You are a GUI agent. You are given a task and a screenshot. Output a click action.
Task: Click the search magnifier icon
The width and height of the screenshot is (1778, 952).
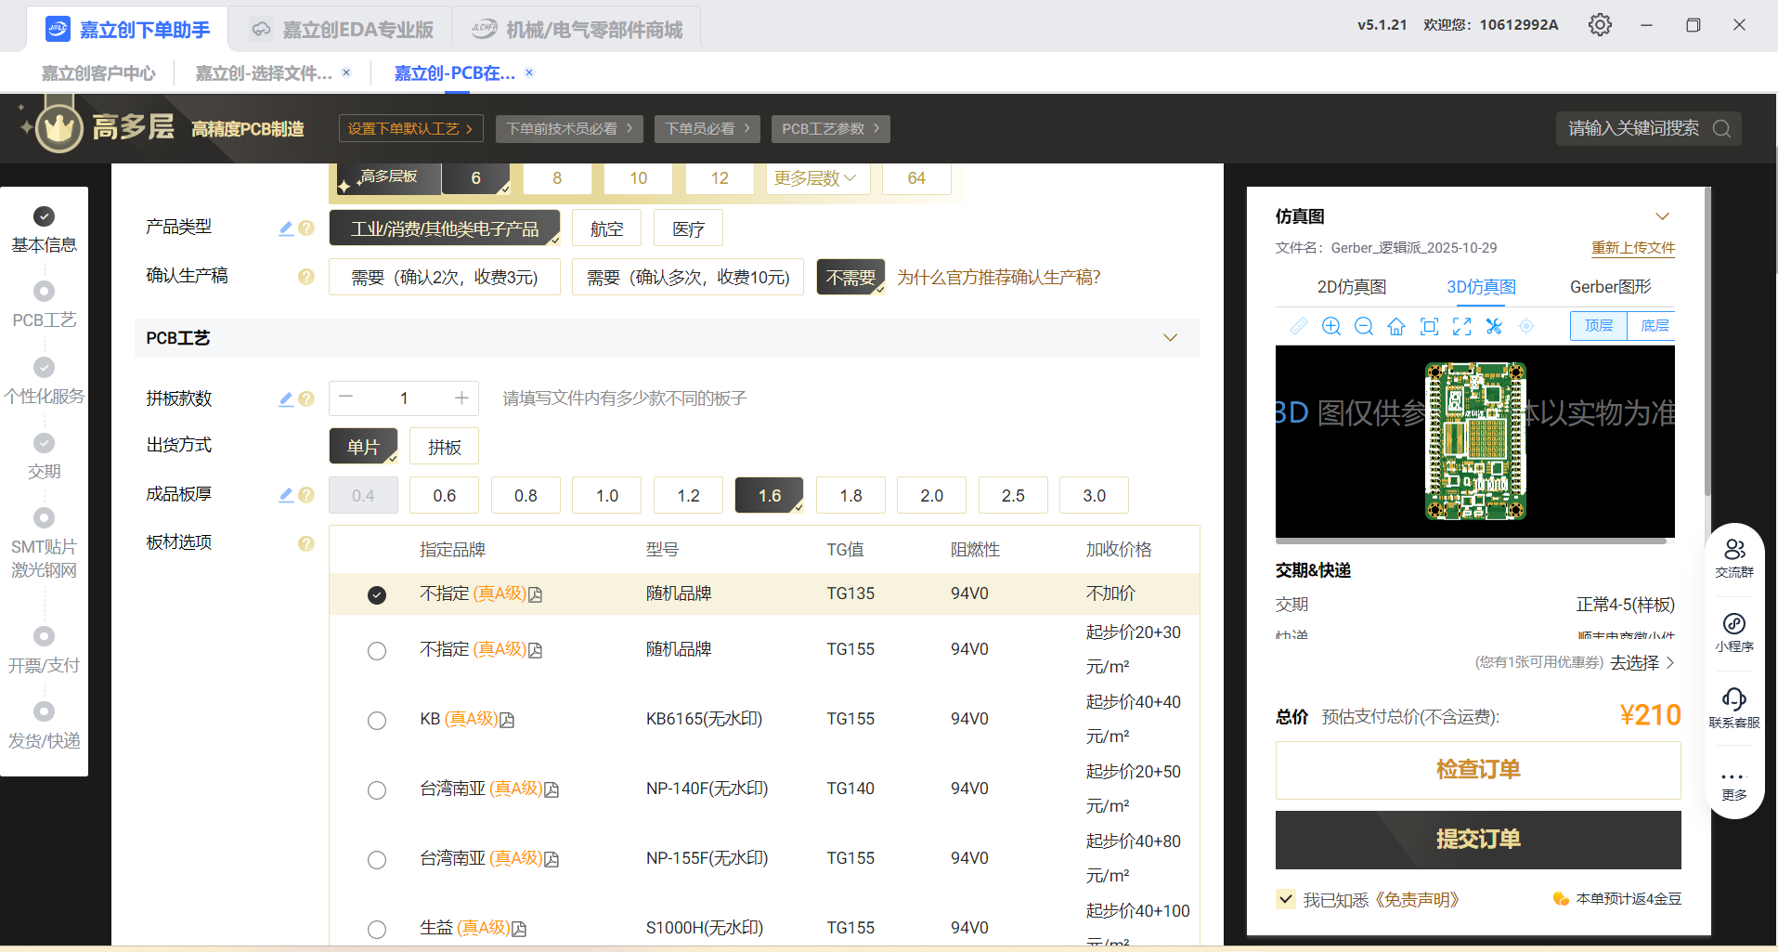[x=1721, y=128]
